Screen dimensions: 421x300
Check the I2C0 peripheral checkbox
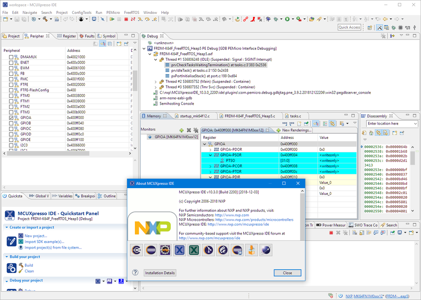tap(11, 145)
